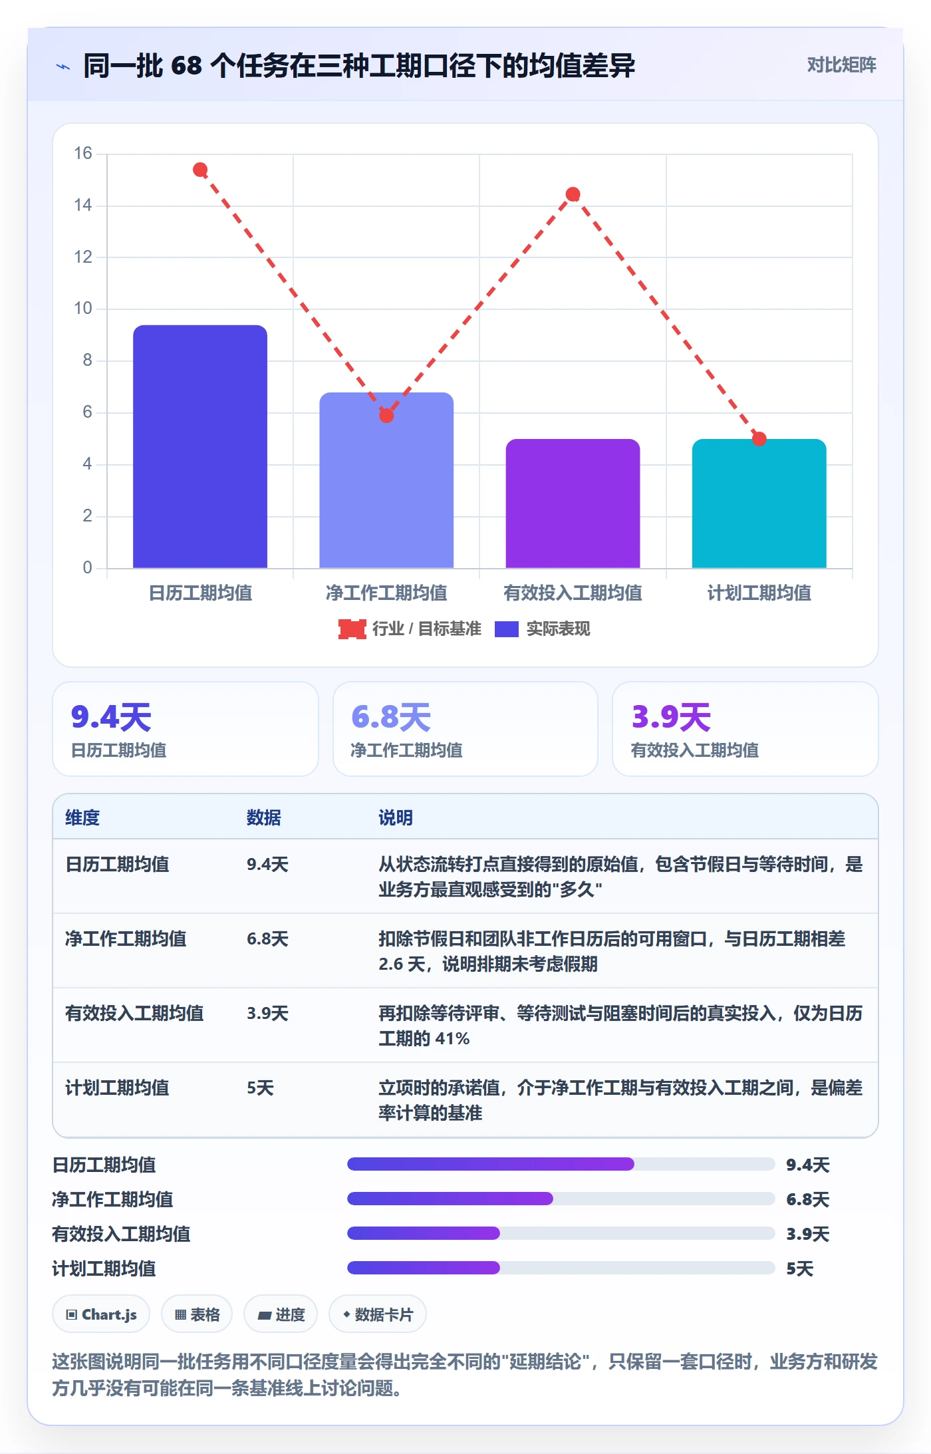Open the 9.4天 日历工期均值 data card
This screenshot has width=931, height=1454.
186,729
